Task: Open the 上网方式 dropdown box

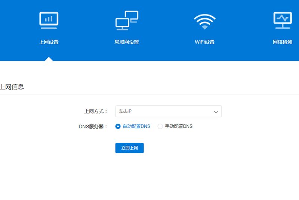Action: [169, 111]
